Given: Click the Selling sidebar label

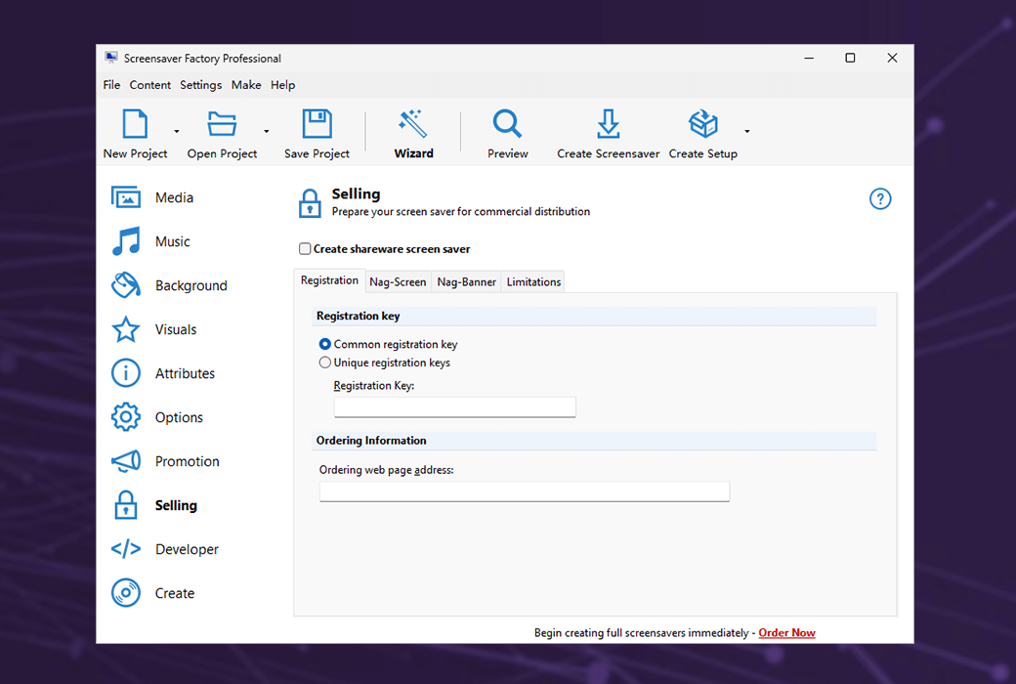Looking at the screenshot, I should tap(176, 506).
